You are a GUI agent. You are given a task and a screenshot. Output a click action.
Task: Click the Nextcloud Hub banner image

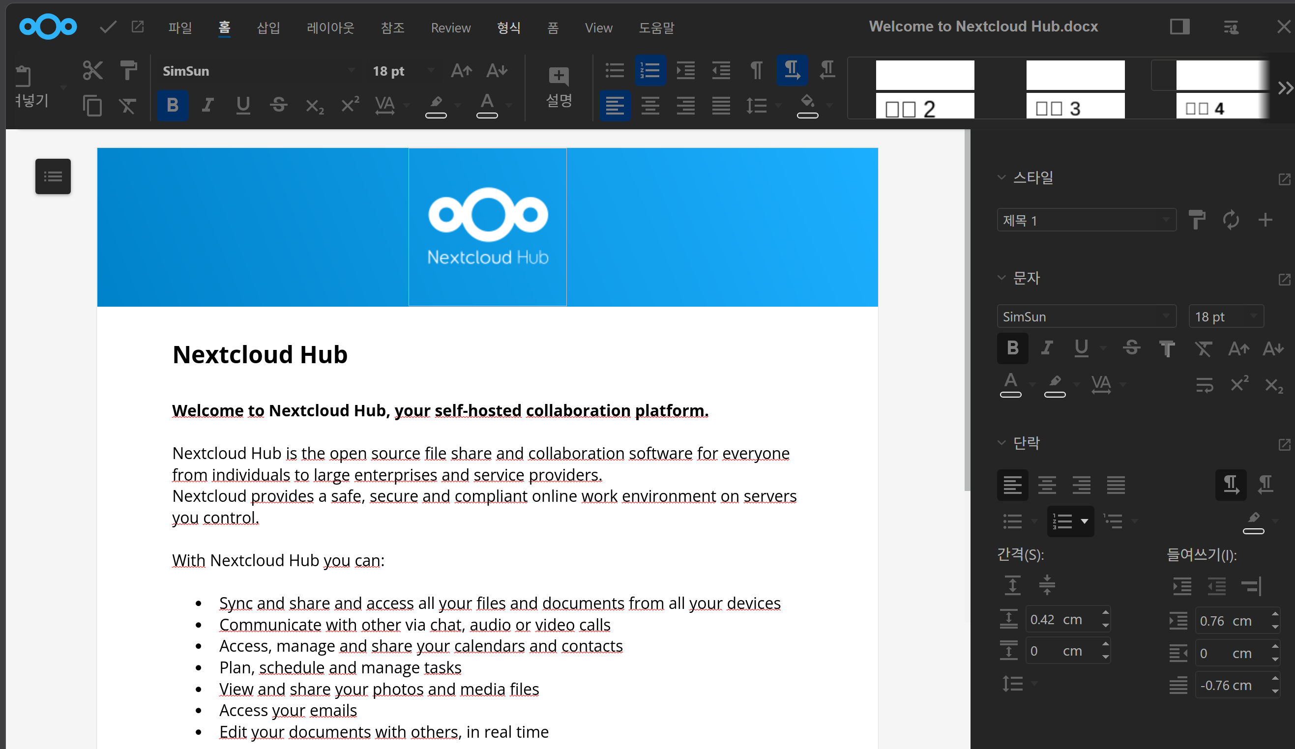[x=487, y=227]
